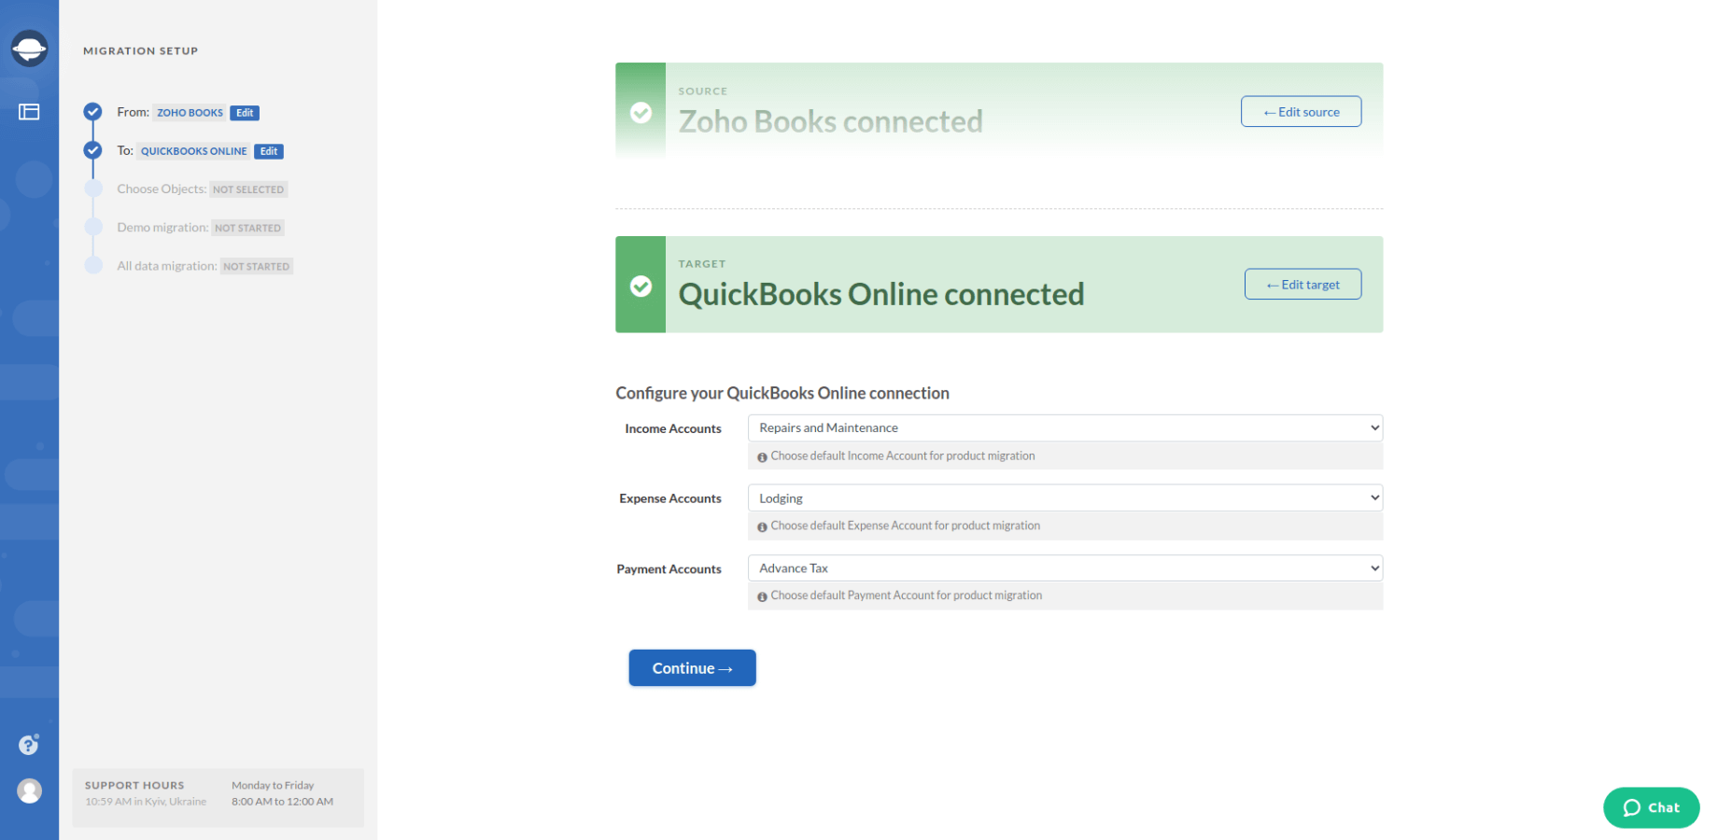1718x840 pixels.
Task: Click info icon for Expense Account hint
Action: 762,527
